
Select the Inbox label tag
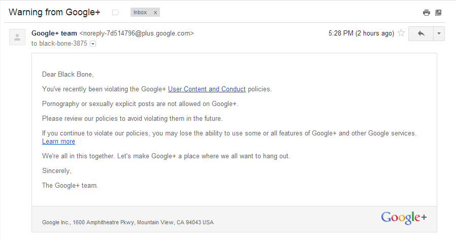[140, 13]
